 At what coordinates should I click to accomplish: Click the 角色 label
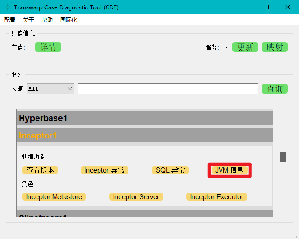[29, 184]
